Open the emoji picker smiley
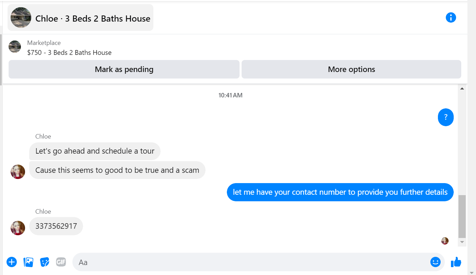476x275 pixels. tap(435, 262)
